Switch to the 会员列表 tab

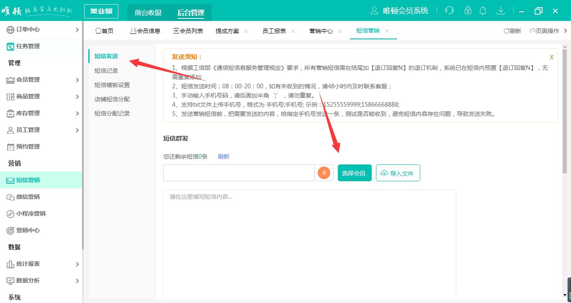(x=188, y=31)
